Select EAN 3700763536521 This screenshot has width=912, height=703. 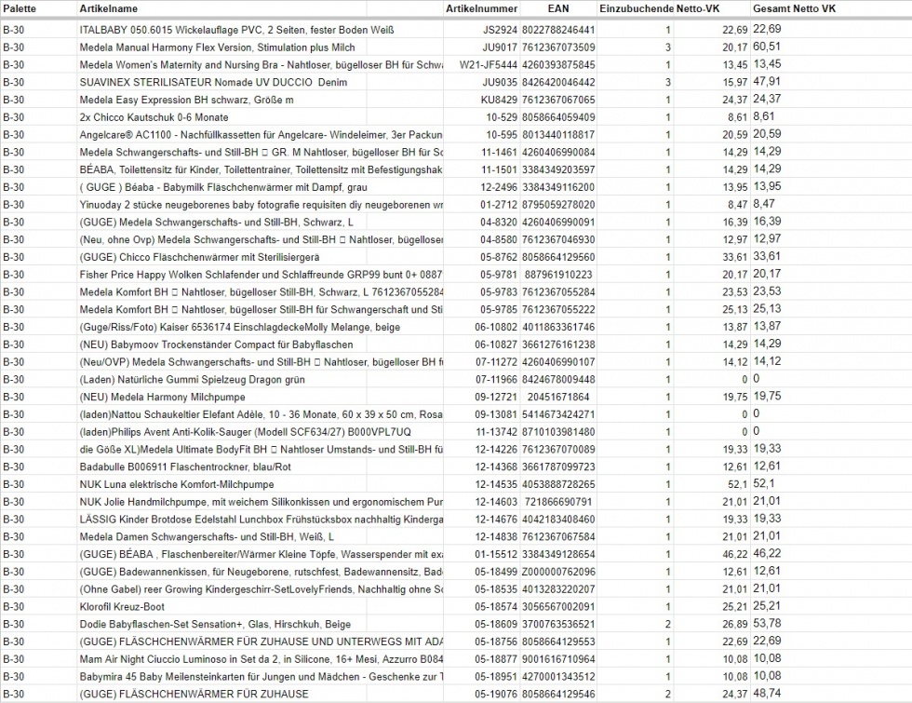point(558,623)
